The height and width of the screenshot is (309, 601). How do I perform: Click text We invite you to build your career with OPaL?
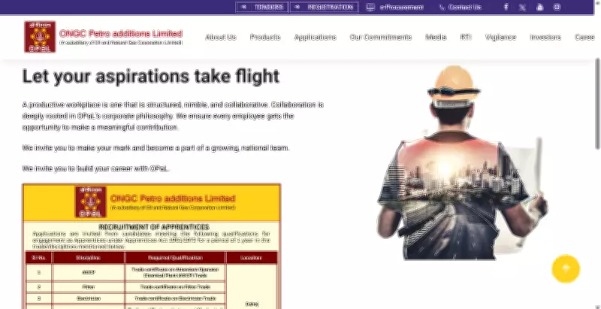95,168
